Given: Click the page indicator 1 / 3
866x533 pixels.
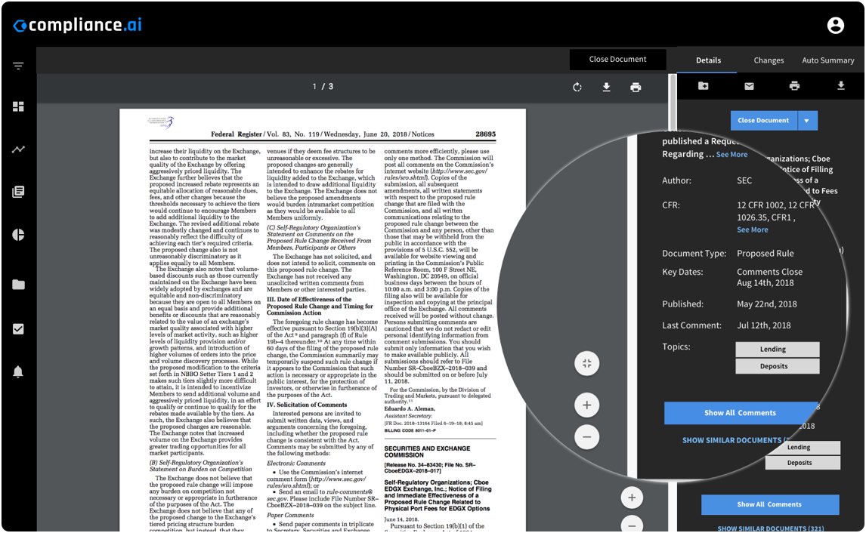Looking at the screenshot, I should coord(323,87).
